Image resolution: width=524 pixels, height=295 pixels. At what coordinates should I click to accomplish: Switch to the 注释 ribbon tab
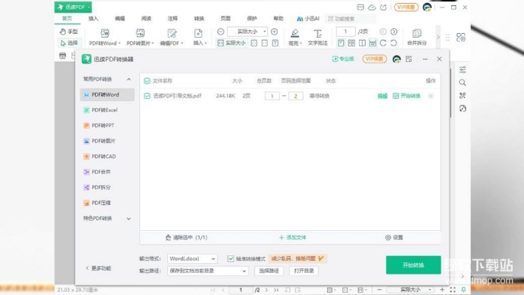point(172,18)
